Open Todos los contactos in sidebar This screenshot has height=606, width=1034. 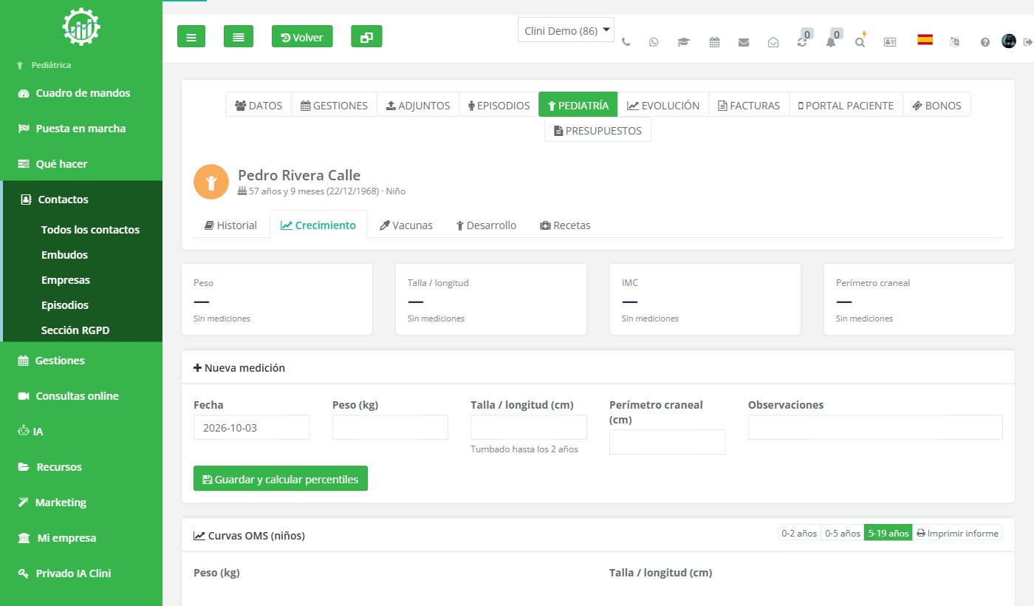click(90, 230)
